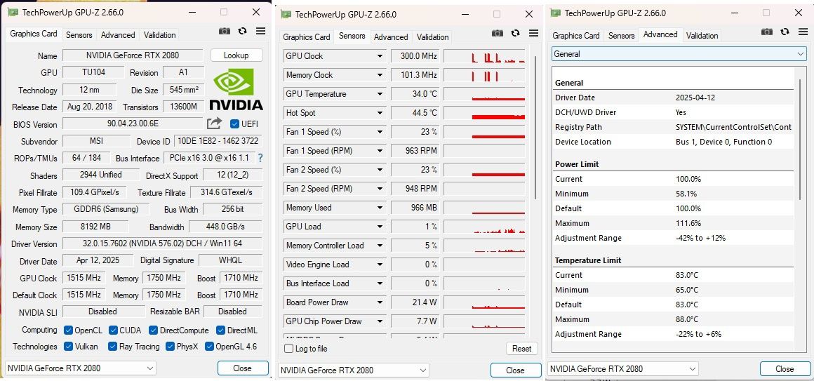Toggle the DirectML checkbox

click(220, 330)
